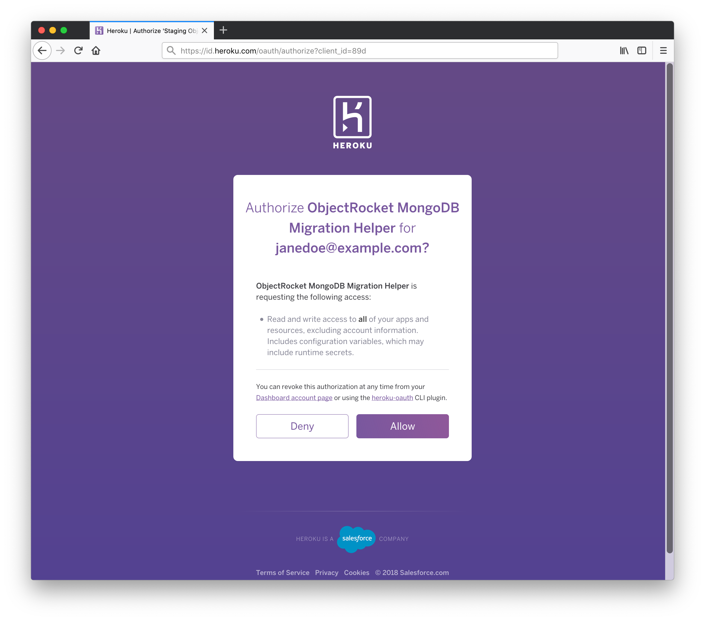This screenshot has height=621, width=705.
Task: Open the Dashboard account page link
Action: tap(294, 398)
